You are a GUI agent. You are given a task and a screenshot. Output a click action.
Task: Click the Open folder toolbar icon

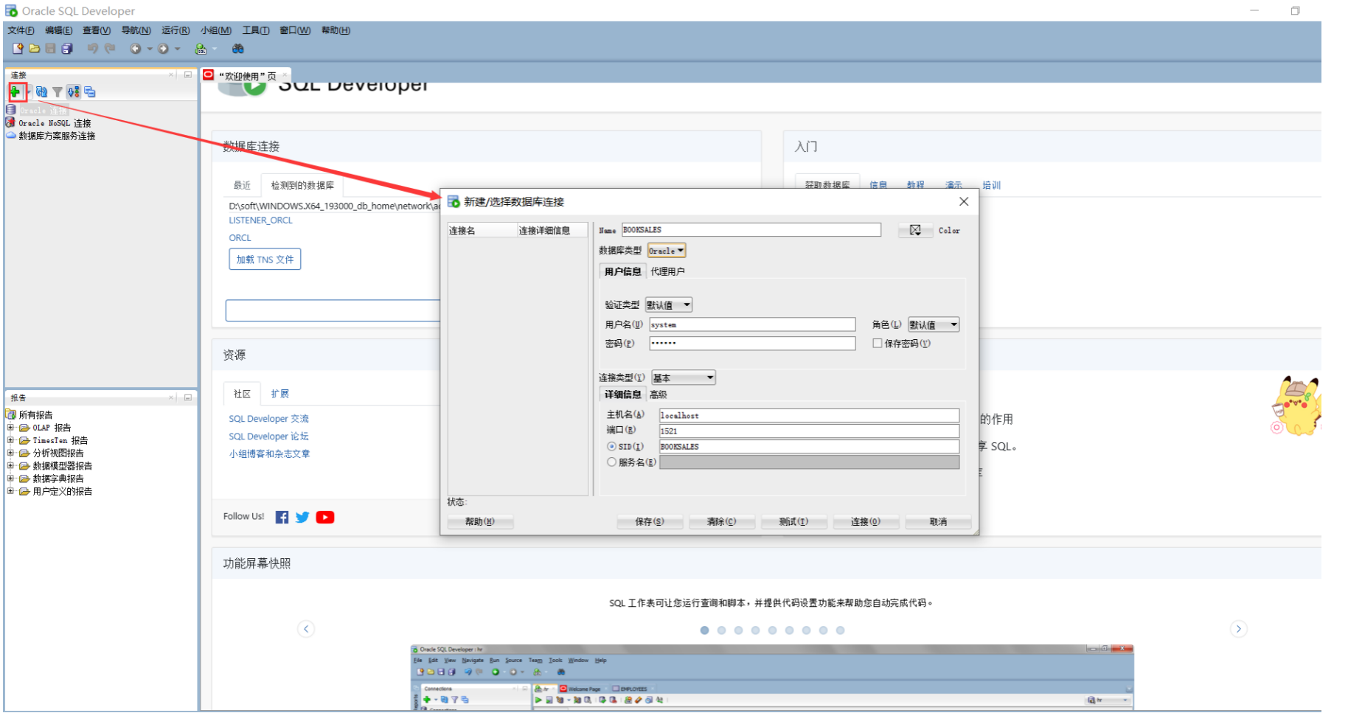pos(35,49)
